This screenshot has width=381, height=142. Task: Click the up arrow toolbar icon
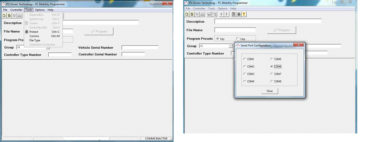221,14
